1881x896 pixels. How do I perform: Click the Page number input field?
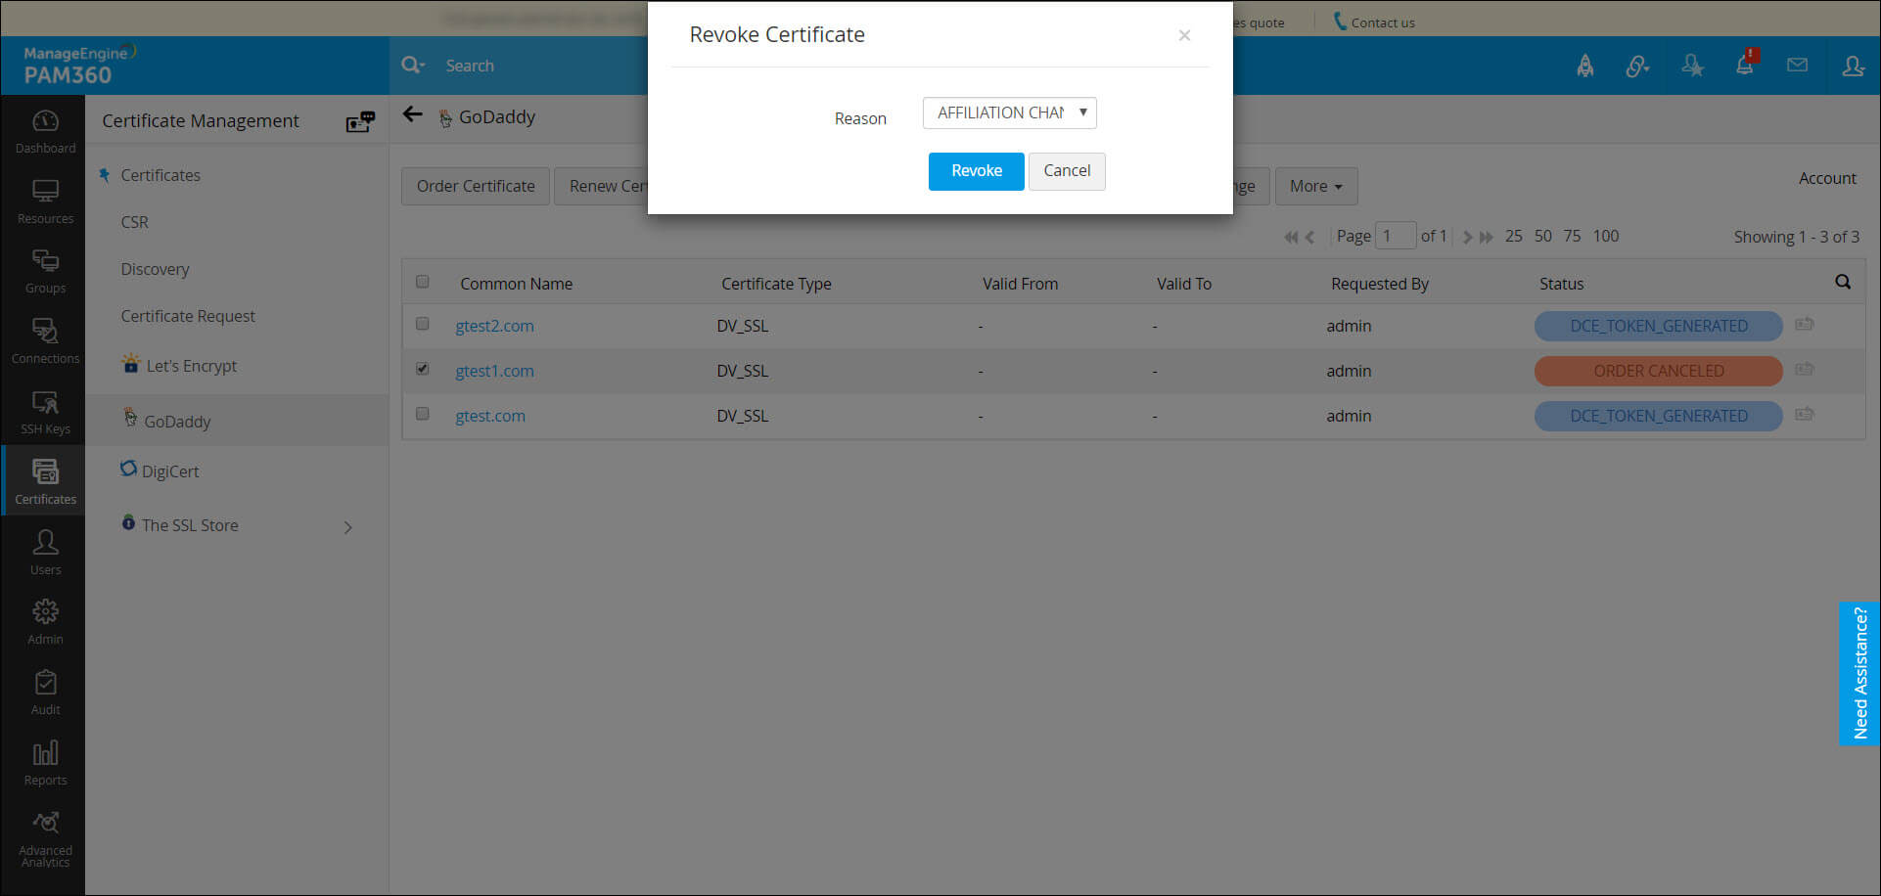point(1395,236)
